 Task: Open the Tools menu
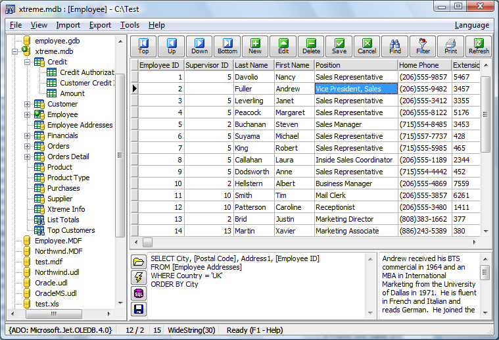tap(130, 25)
